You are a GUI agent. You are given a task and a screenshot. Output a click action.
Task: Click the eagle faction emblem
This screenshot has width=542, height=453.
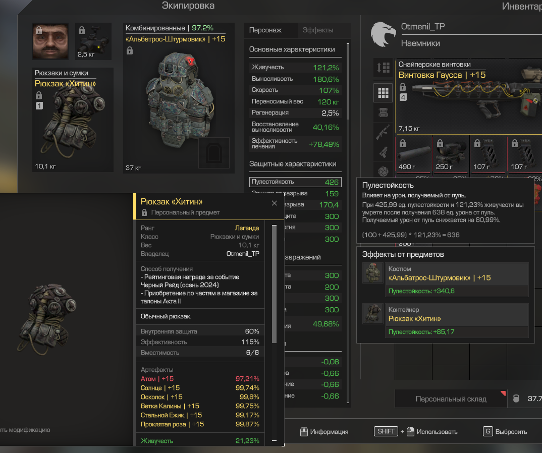pyautogui.click(x=383, y=34)
